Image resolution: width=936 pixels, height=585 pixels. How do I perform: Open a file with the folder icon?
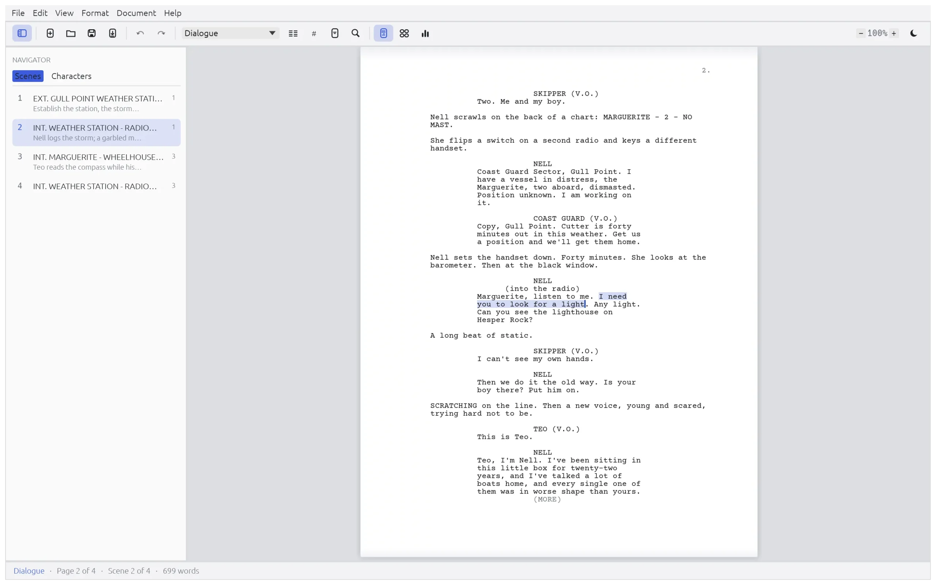[x=71, y=33]
